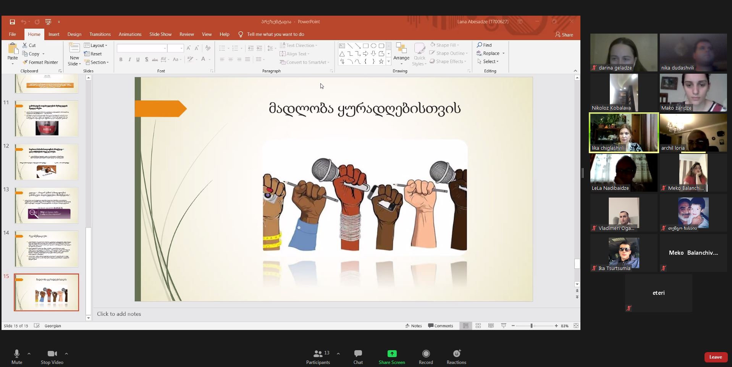Select Format Painter tool
The image size is (732, 367).
(x=40, y=62)
